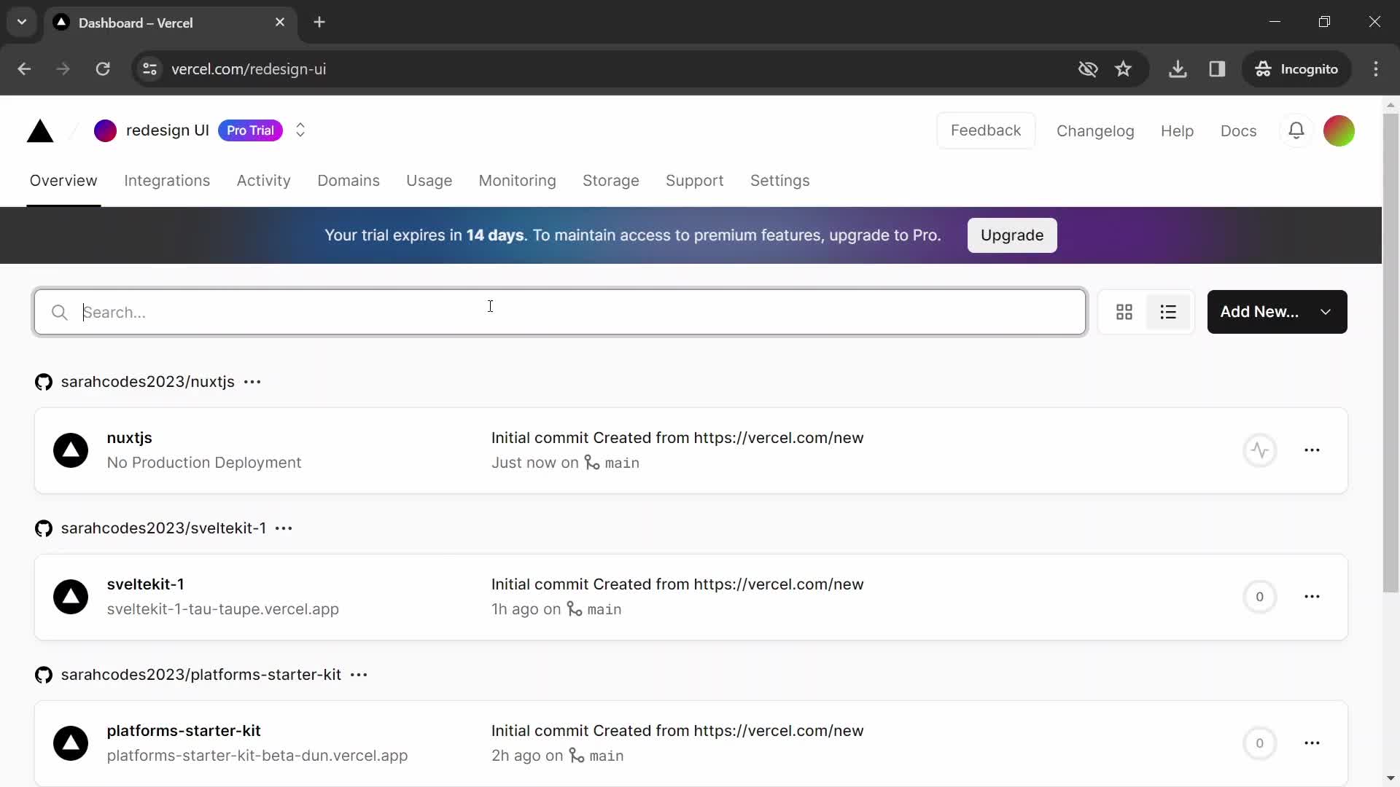This screenshot has width=1400, height=787.
Task: Expand the nuxtjs project options menu
Action: [1312, 450]
